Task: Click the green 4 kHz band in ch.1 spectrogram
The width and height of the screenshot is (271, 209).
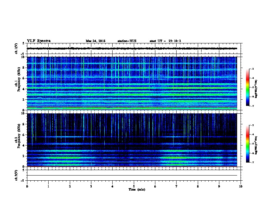Action: (x=132, y=88)
